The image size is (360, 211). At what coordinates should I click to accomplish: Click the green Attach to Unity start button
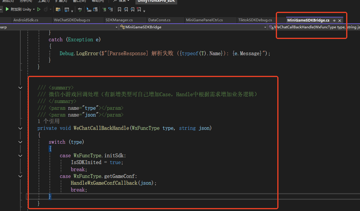pyautogui.click(x=7, y=9)
